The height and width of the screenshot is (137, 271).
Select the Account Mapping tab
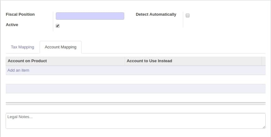pyautogui.click(x=60, y=47)
